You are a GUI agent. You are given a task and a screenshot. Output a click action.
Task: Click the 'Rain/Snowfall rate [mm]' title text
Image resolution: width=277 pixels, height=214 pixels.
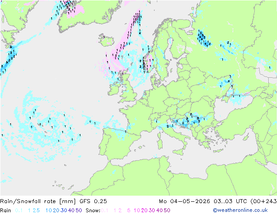pos(38,201)
